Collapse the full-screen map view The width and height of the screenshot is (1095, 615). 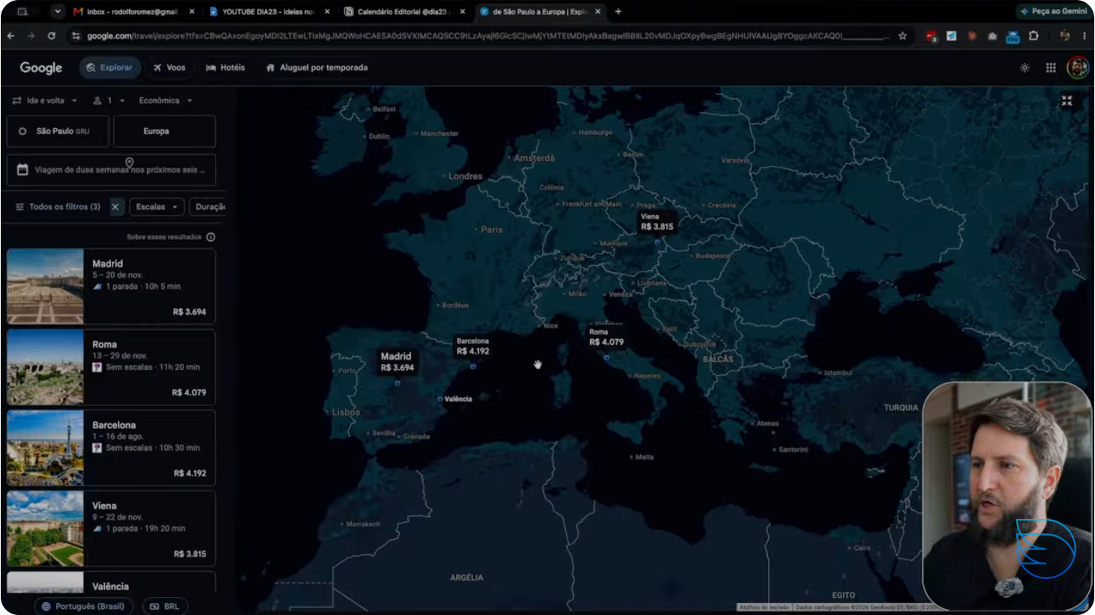click(x=1066, y=100)
